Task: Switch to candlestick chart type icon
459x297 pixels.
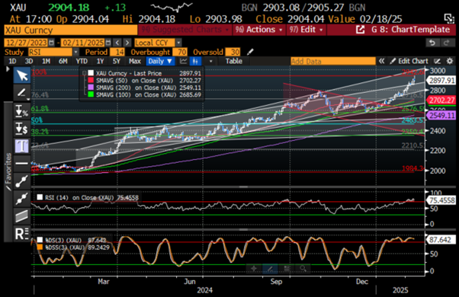Action: pyautogui.click(x=195, y=61)
